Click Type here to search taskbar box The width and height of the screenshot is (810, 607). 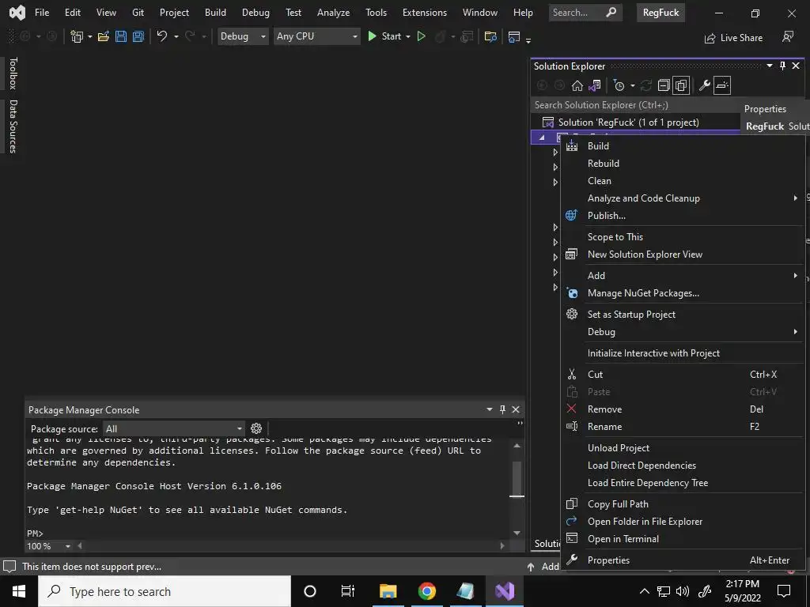point(165,591)
